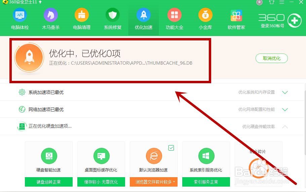Click the 木马查杀 tab label
Screen dimensions: 306x192
pyautogui.click(x=51, y=27)
